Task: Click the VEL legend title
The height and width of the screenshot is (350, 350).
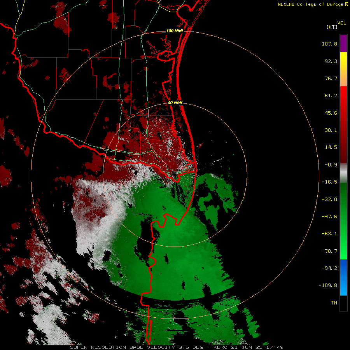Action: coord(342,23)
